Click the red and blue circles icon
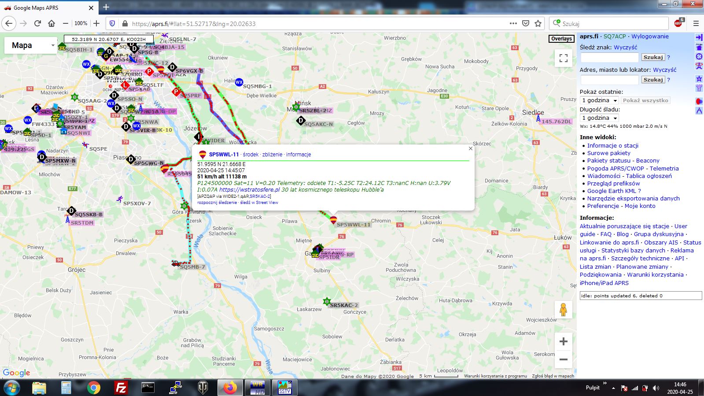 click(x=699, y=101)
